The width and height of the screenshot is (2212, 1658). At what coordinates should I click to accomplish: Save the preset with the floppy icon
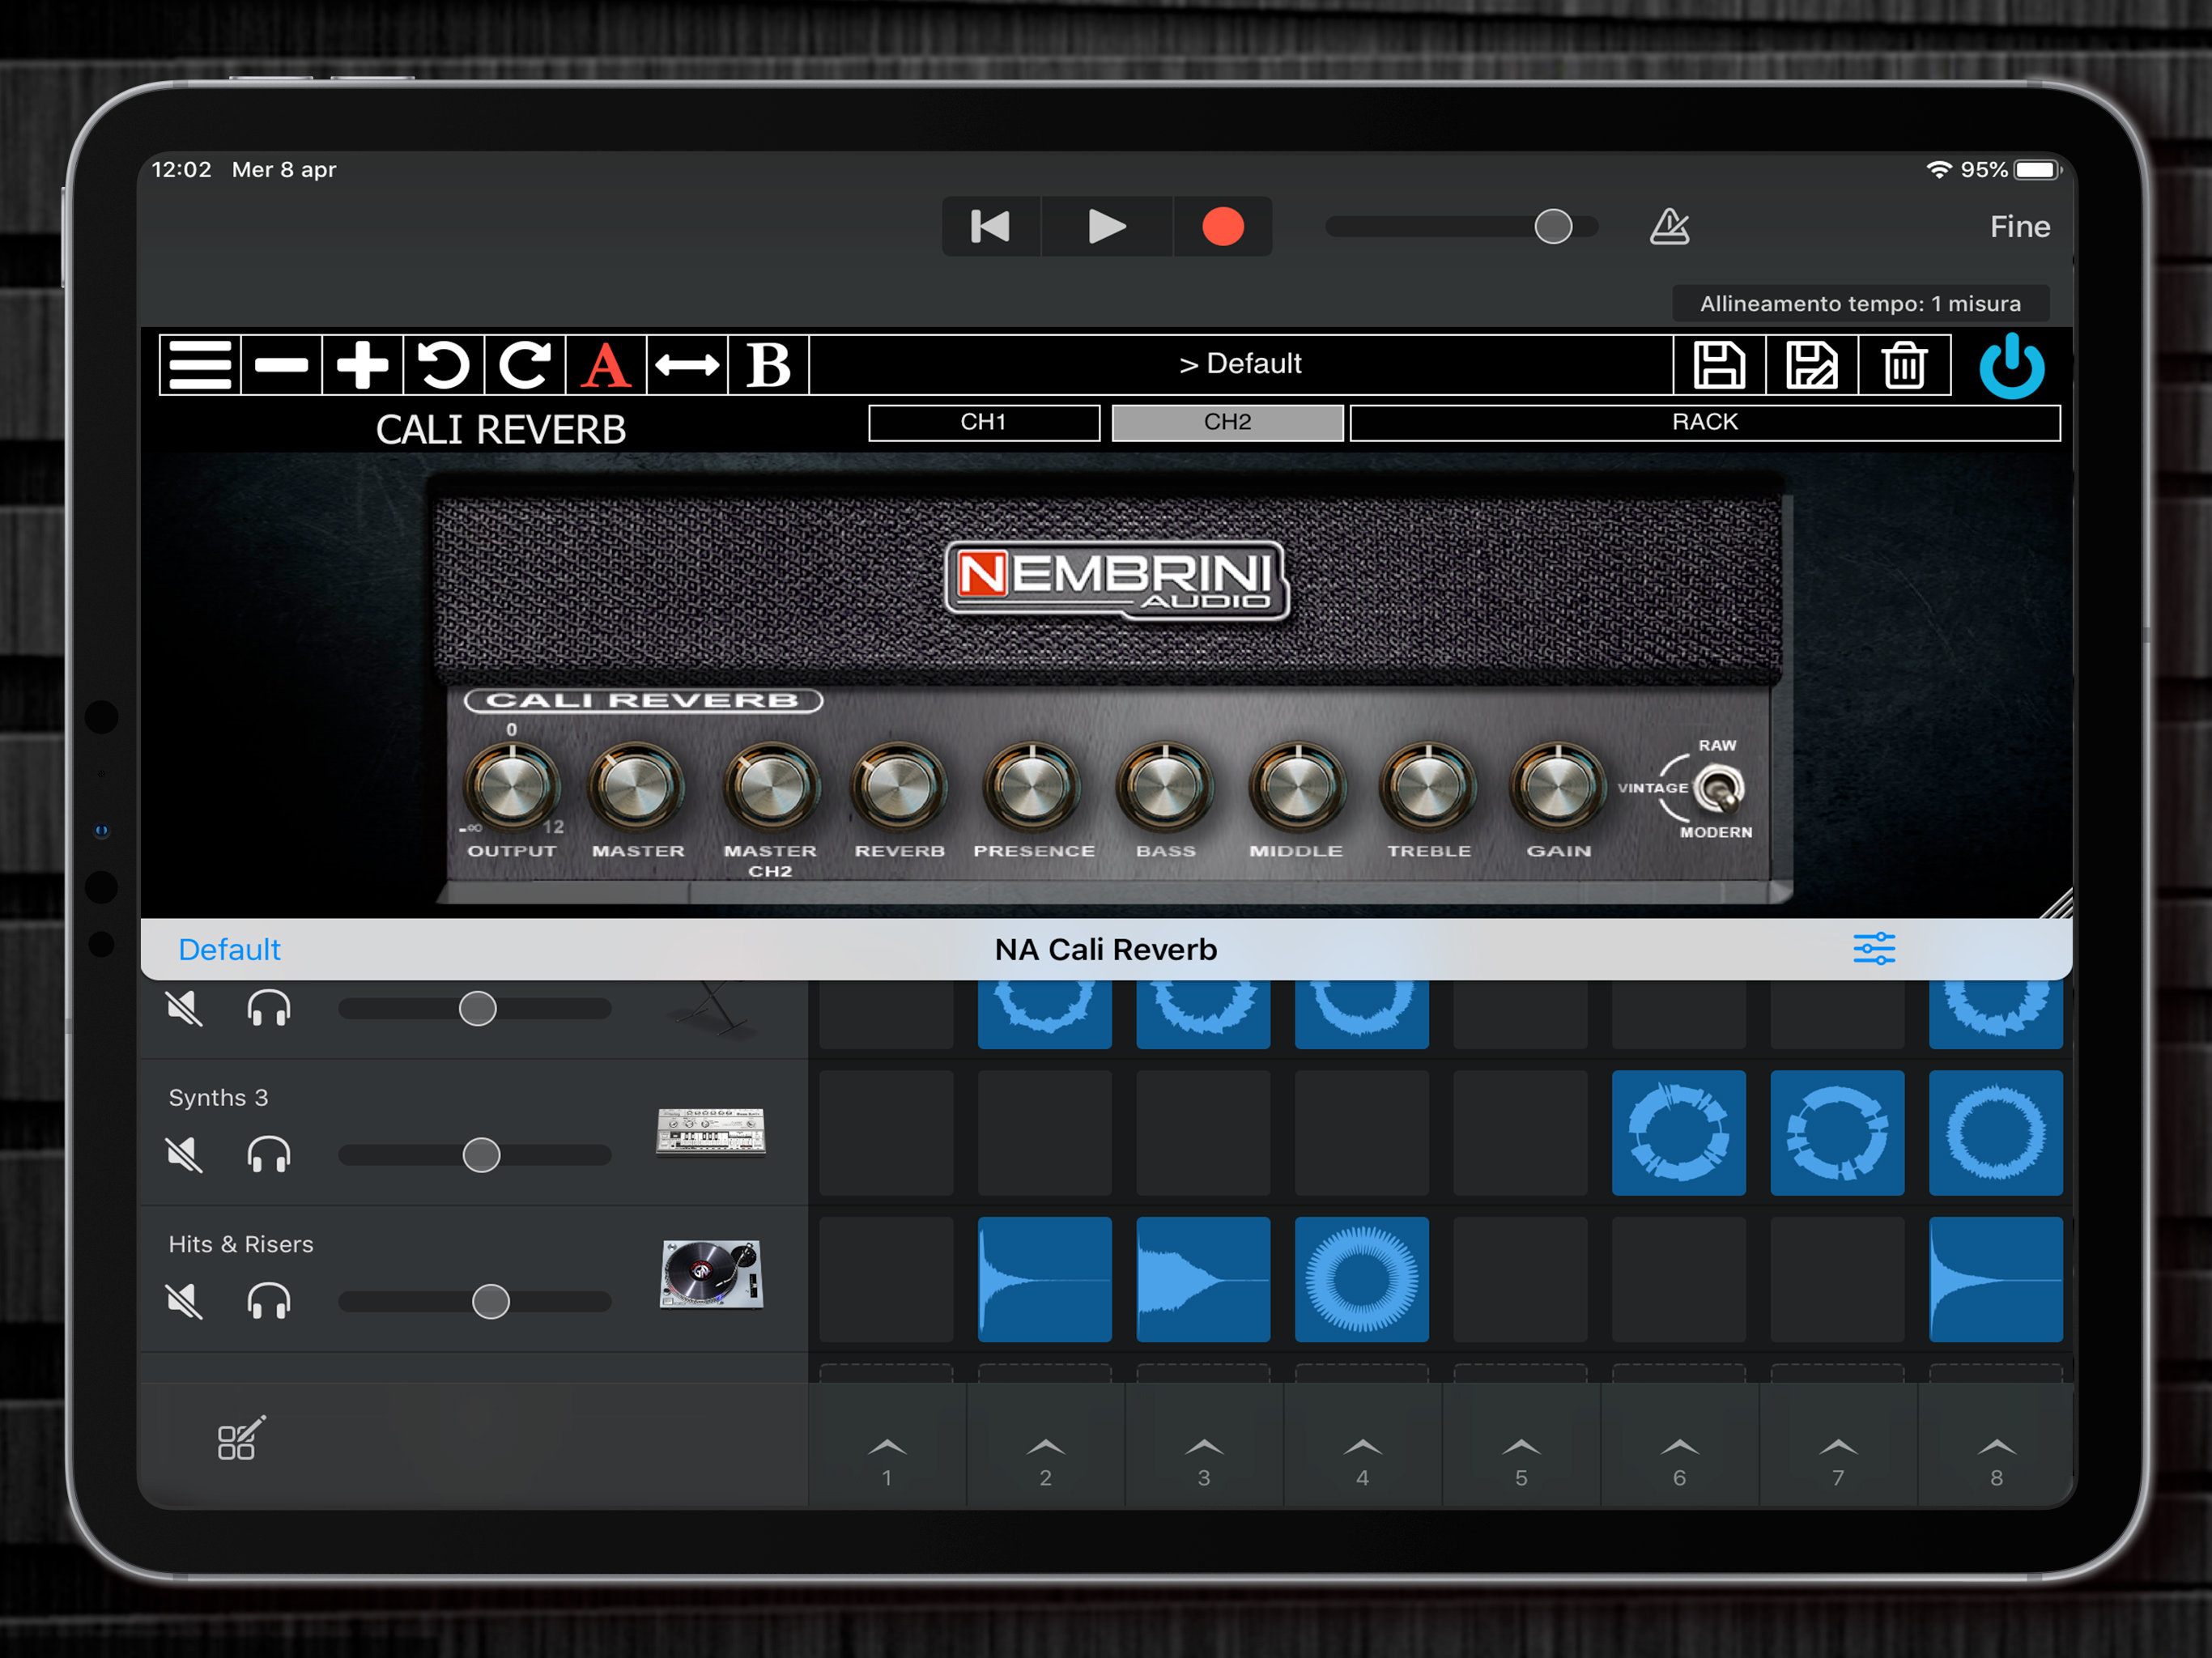(x=1719, y=365)
